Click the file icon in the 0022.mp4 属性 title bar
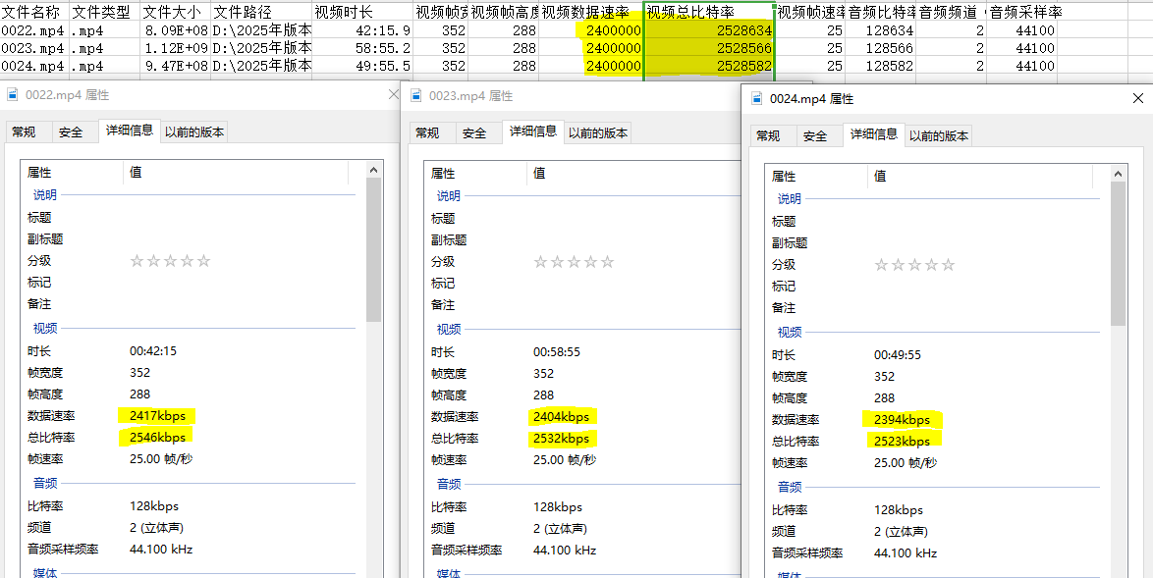Screen dimensions: 1153x578 (13, 95)
